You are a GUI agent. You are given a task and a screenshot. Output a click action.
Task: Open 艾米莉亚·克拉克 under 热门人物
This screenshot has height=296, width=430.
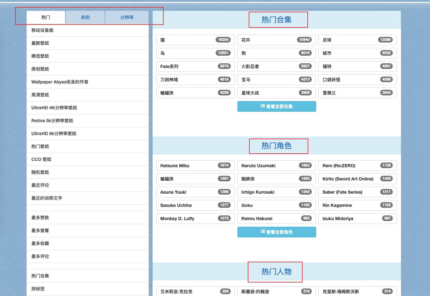(x=195, y=291)
